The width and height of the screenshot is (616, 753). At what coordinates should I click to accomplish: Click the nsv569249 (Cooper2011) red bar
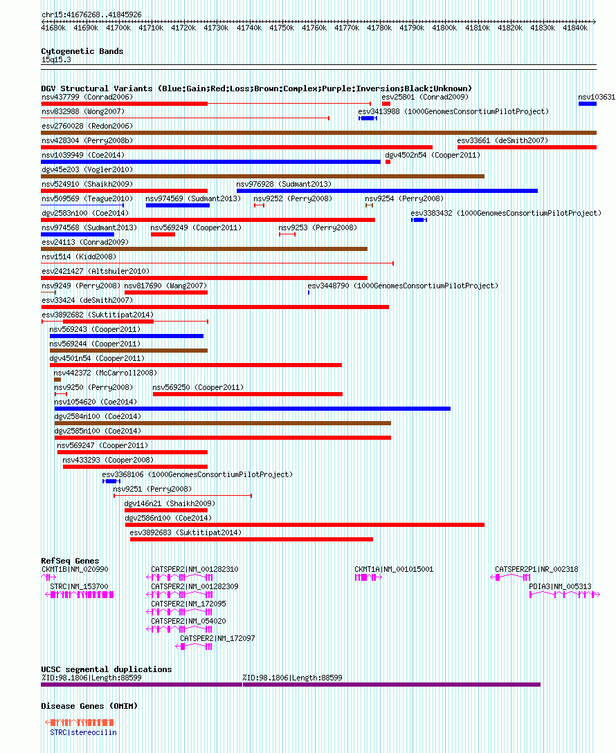163,234
